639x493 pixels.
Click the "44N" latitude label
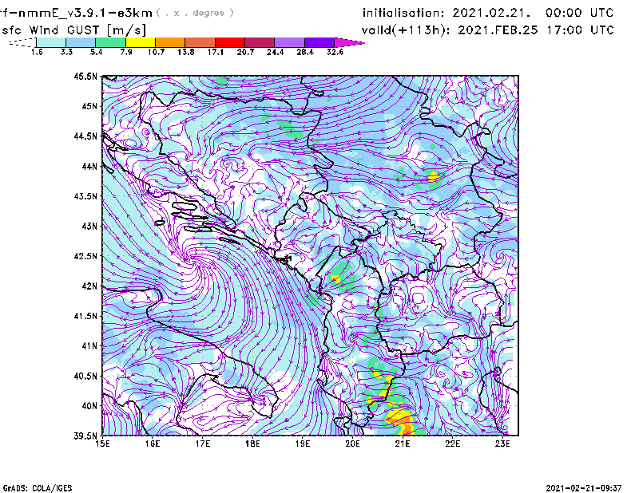[89, 166]
